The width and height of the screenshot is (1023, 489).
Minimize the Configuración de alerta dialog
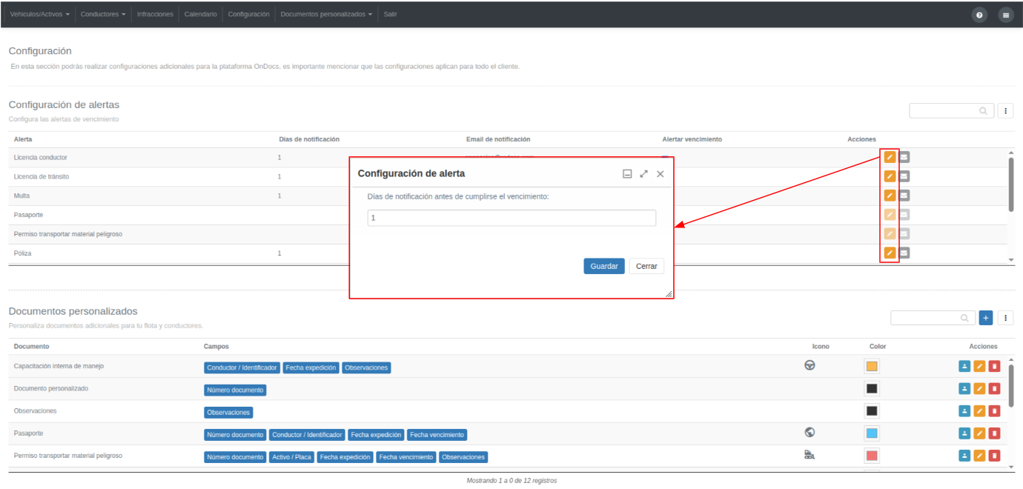[x=627, y=173]
